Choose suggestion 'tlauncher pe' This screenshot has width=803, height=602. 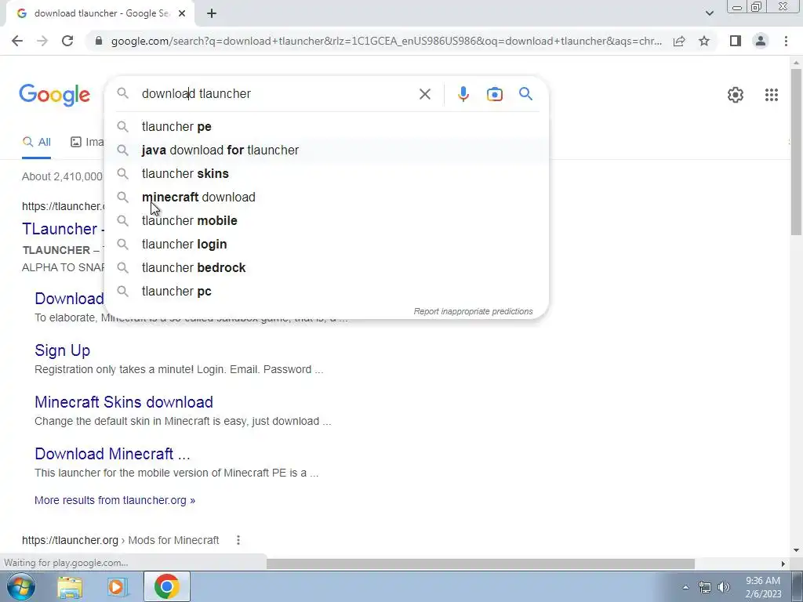326,126
